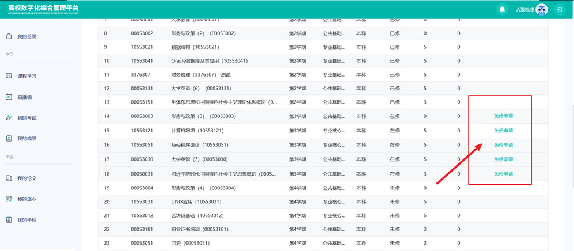This screenshot has height=251, width=574.
Task: Open the settings gear icon
Action: (559, 9)
